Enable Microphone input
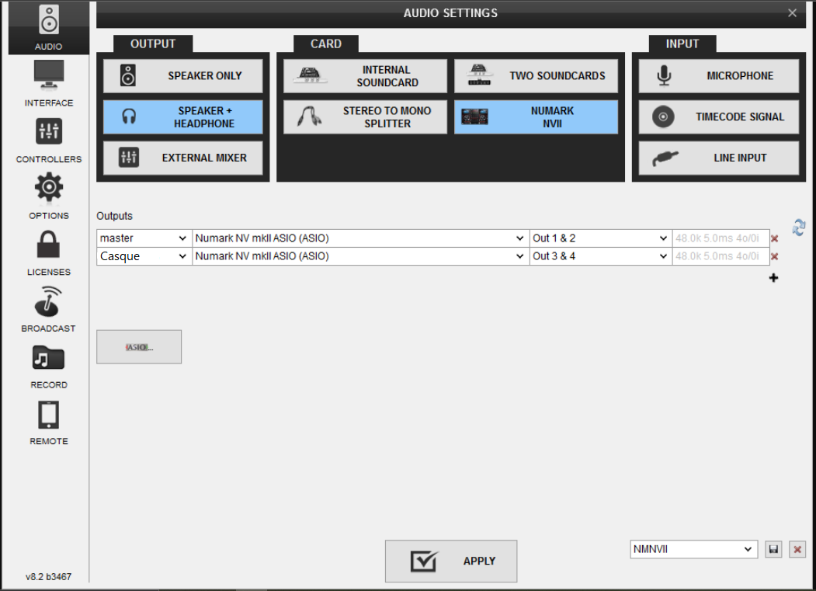Screen dimensions: 816x591 tap(719, 76)
